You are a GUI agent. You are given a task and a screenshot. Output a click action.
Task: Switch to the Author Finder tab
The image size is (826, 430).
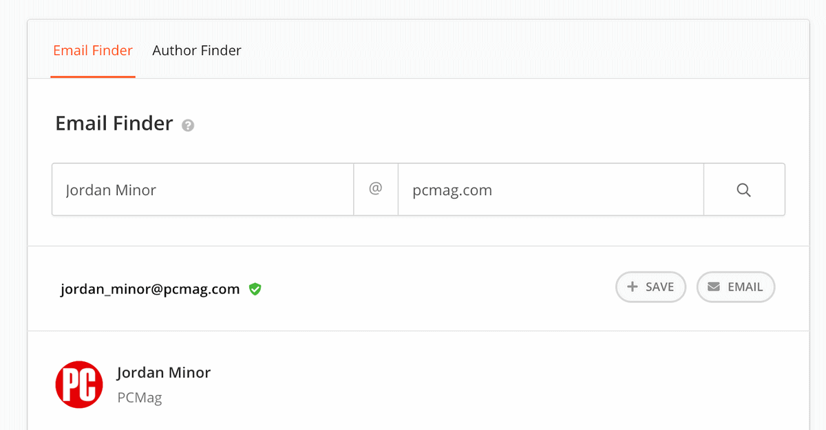pos(197,51)
